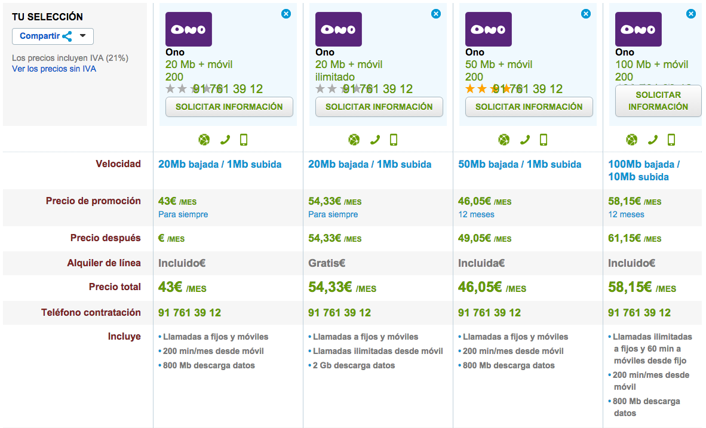Click the internet globe icon under 50 Mb + móvil 200

click(x=504, y=140)
